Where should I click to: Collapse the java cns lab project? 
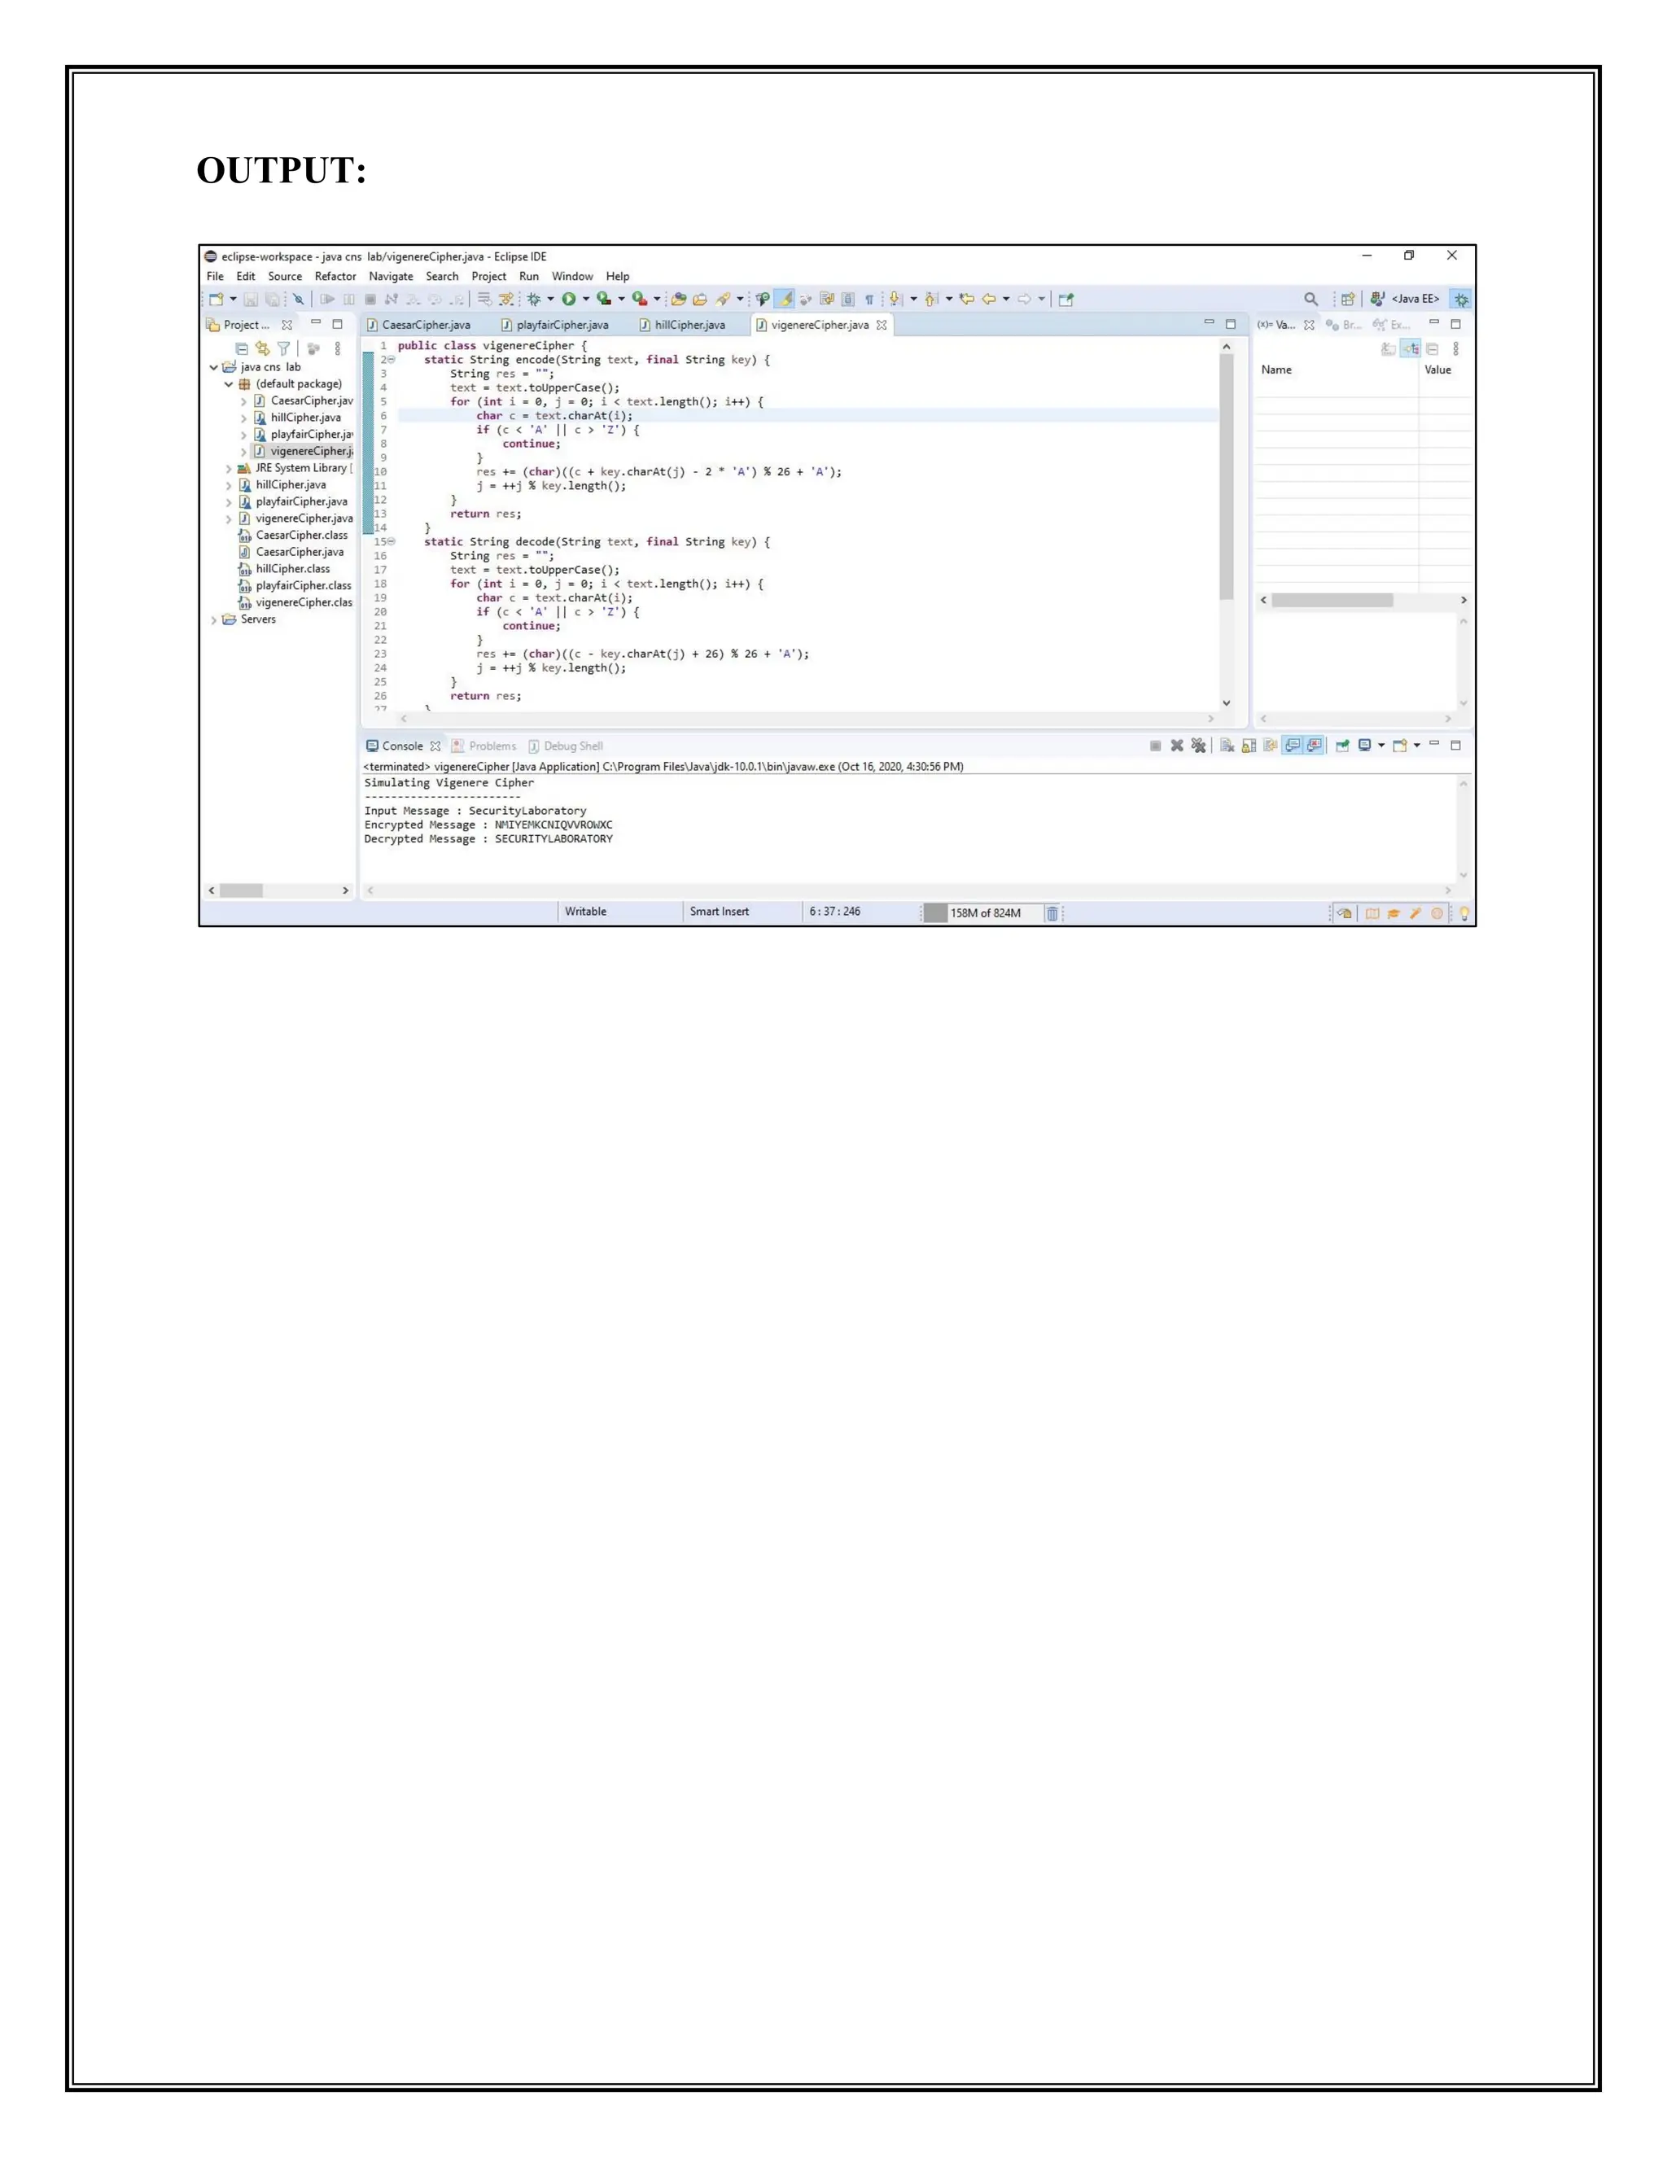214,367
